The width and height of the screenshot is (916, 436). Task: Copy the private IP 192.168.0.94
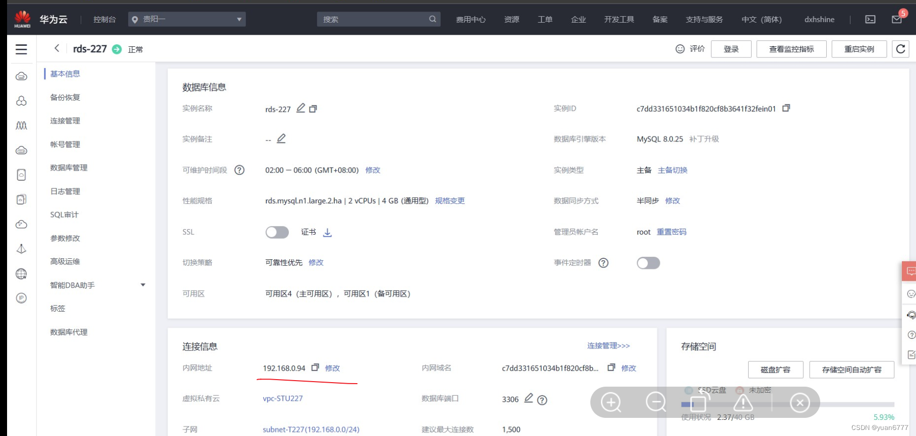point(315,368)
